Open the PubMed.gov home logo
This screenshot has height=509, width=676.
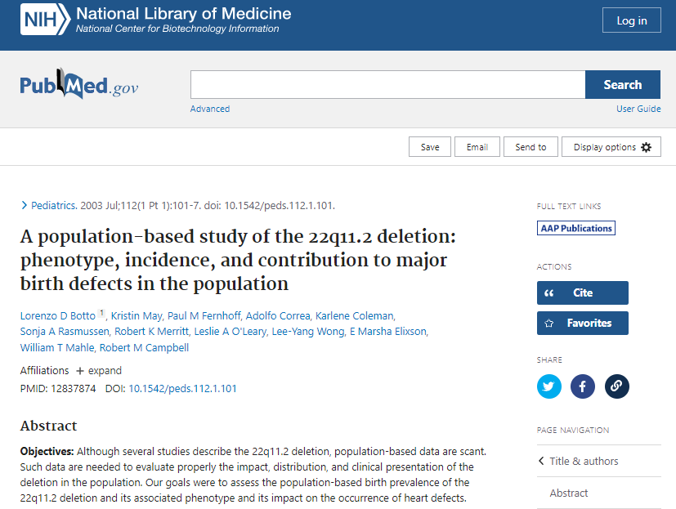click(79, 85)
